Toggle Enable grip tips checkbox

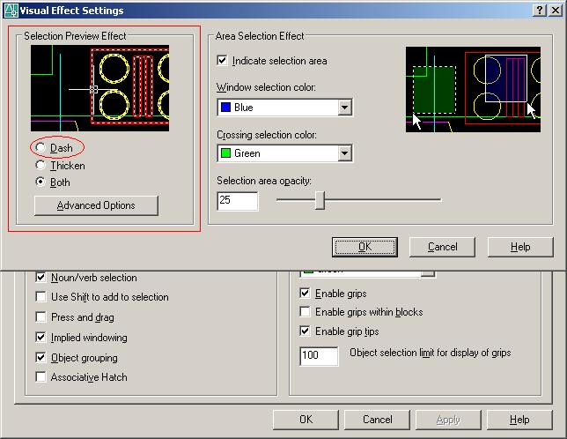[x=305, y=331]
